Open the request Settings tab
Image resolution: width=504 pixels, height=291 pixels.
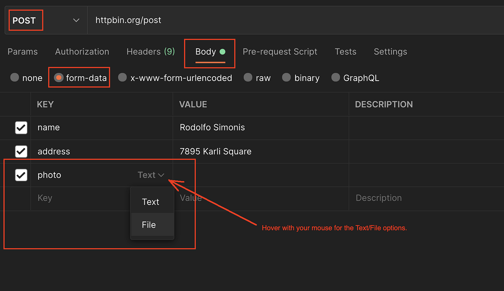(391, 52)
